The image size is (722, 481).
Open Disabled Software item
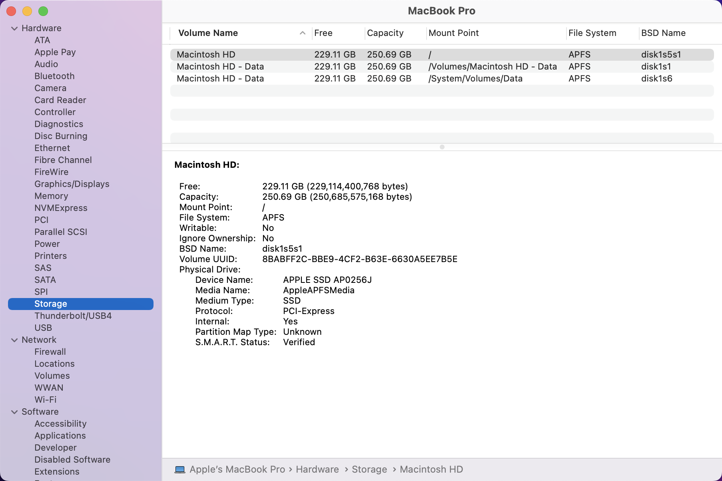tap(72, 460)
